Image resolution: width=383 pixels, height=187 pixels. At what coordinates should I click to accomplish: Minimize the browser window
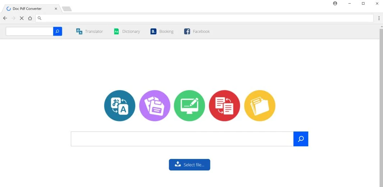350,4
